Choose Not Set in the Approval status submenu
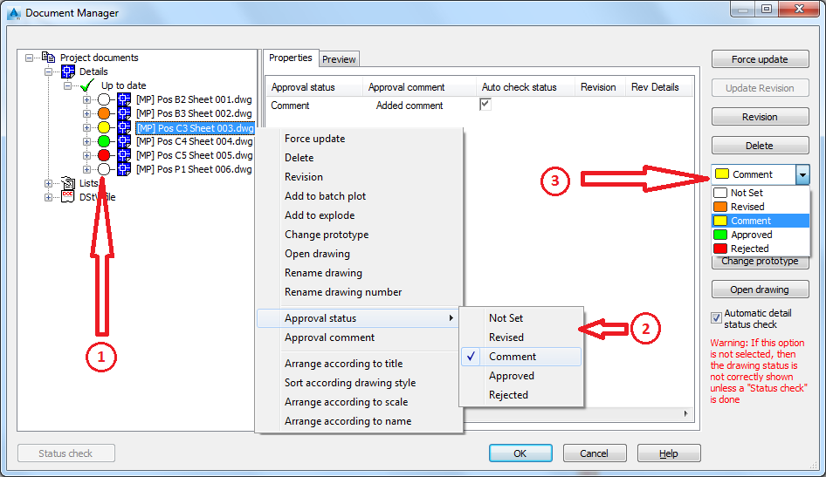Image resolution: width=826 pixels, height=477 pixels. (506, 317)
